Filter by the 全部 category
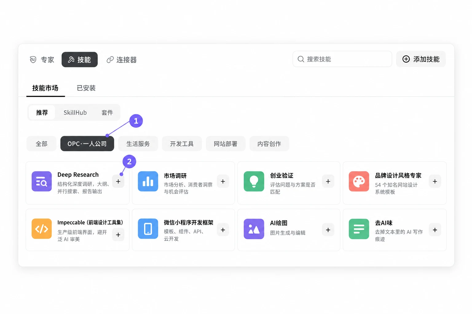Viewport: 472px width, 314px height. (41, 144)
